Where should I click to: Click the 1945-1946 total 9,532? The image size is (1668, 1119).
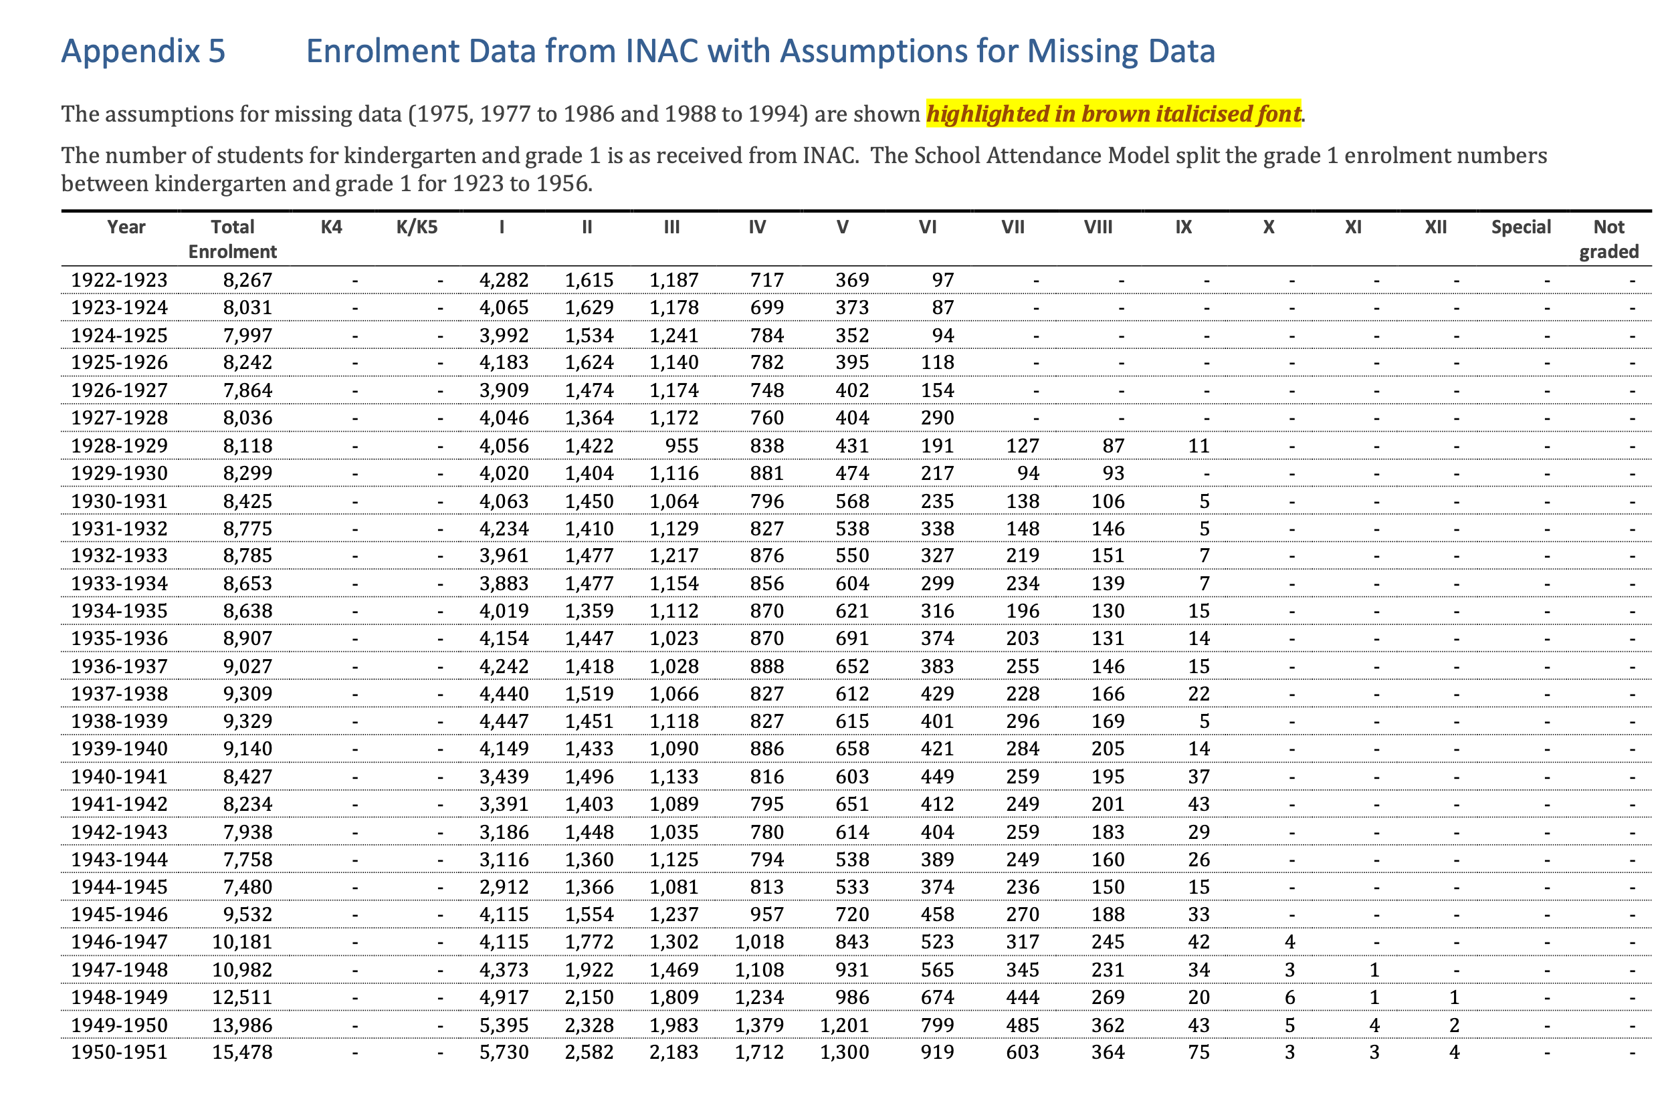pos(247,915)
